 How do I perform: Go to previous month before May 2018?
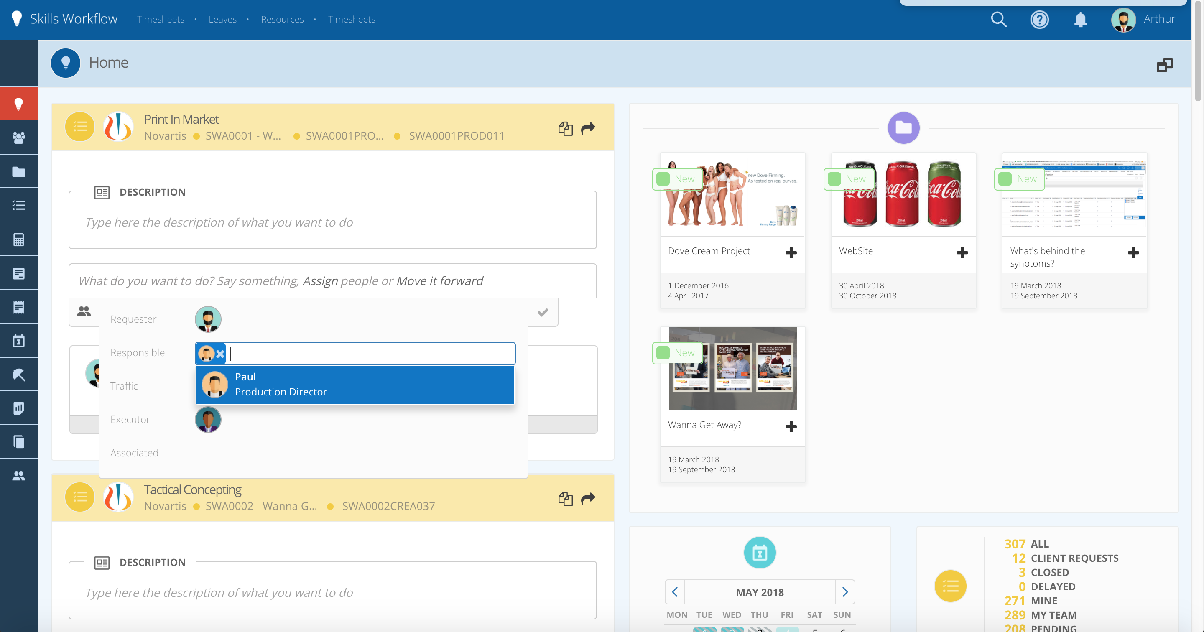point(674,592)
